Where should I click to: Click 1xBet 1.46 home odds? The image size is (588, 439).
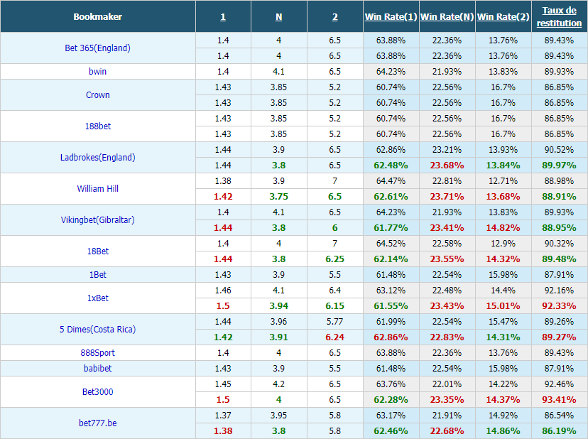[x=223, y=291]
